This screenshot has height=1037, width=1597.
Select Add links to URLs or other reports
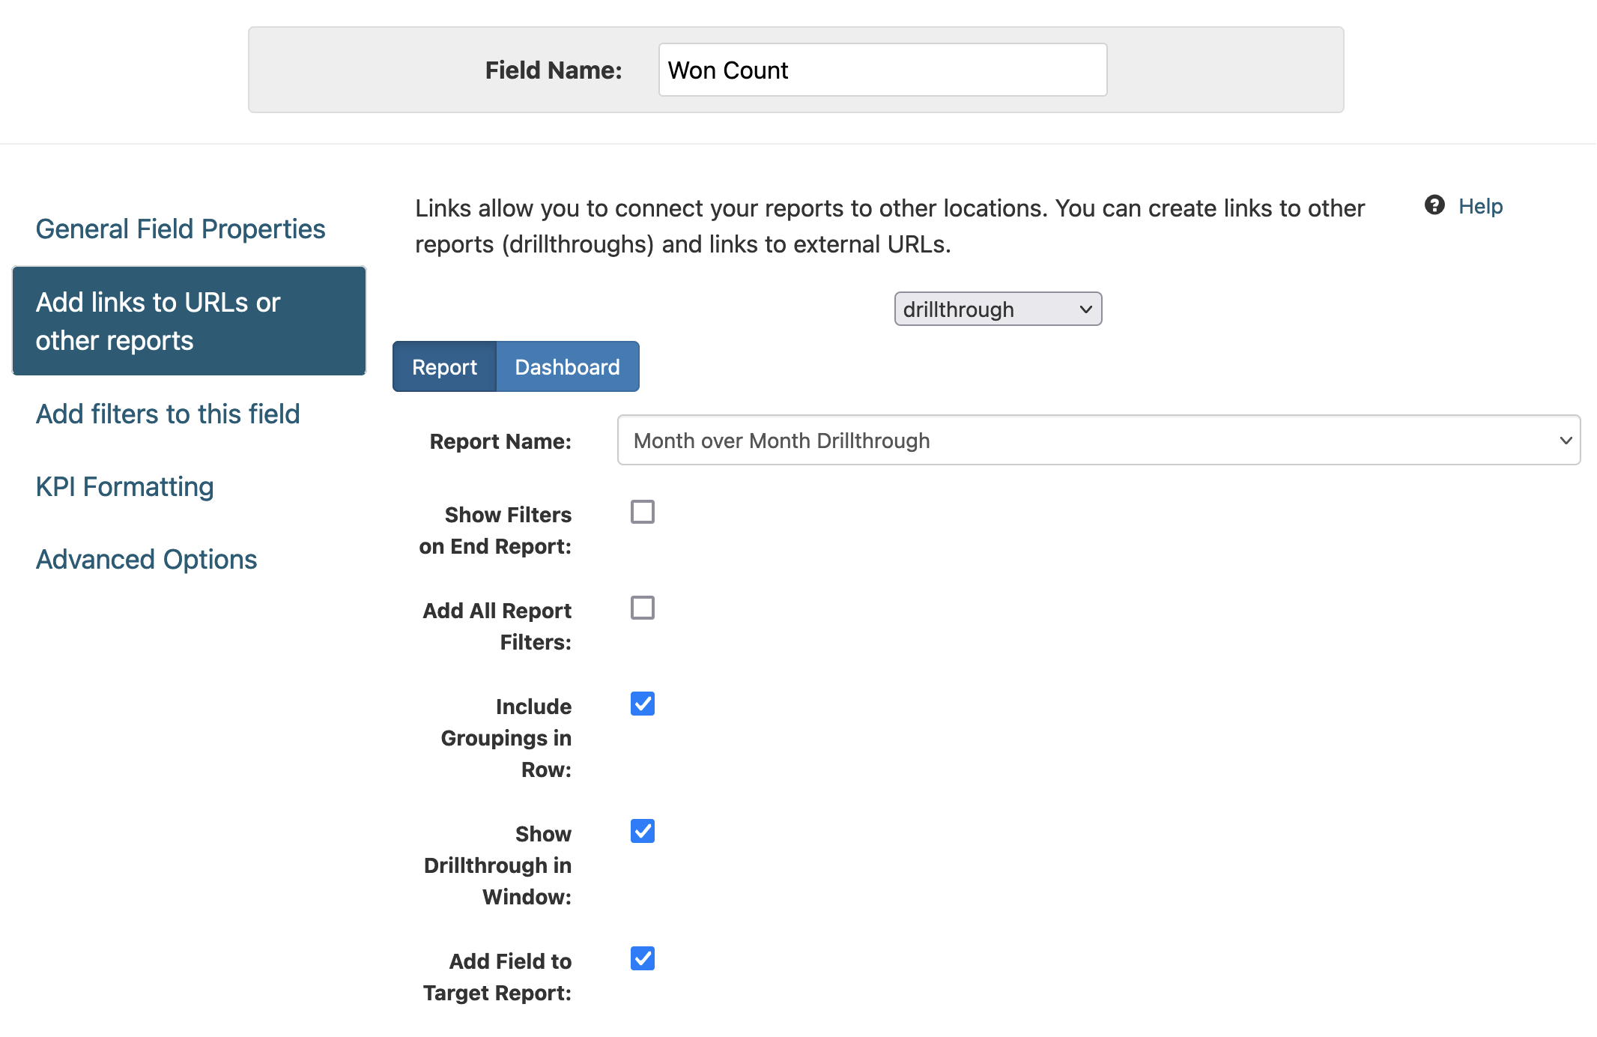[189, 321]
